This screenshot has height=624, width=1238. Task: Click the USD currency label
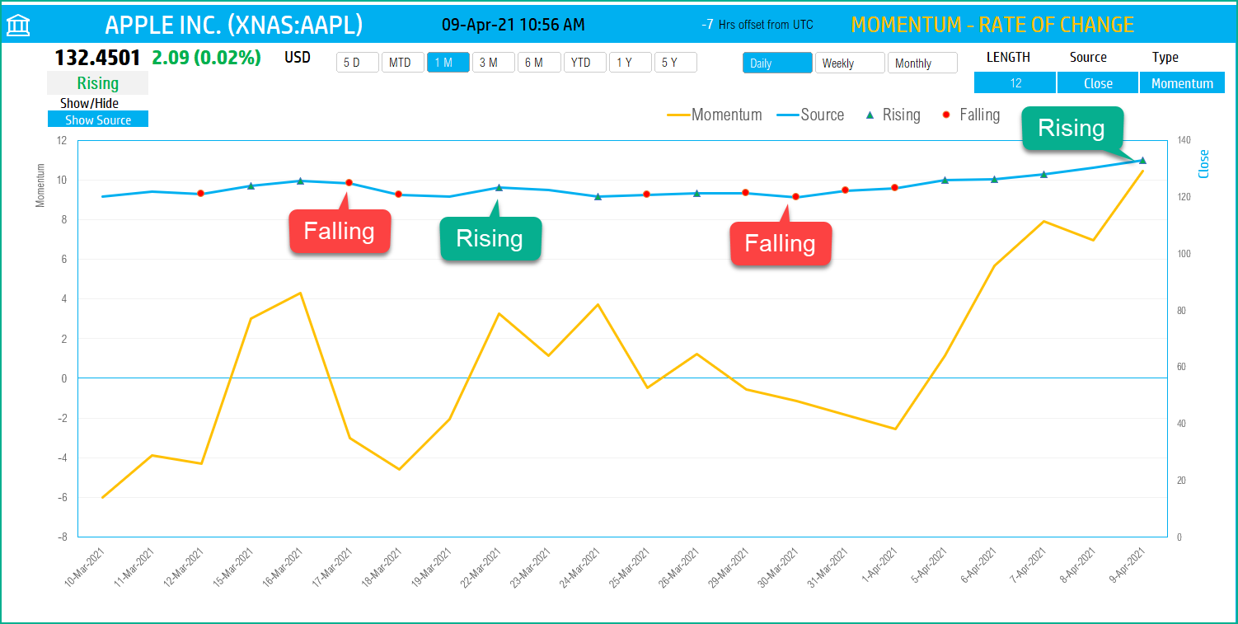pyautogui.click(x=298, y=58)
